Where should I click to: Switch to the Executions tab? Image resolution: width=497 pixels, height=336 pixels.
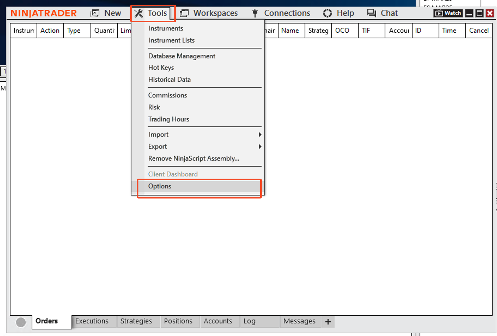(92, 321)
